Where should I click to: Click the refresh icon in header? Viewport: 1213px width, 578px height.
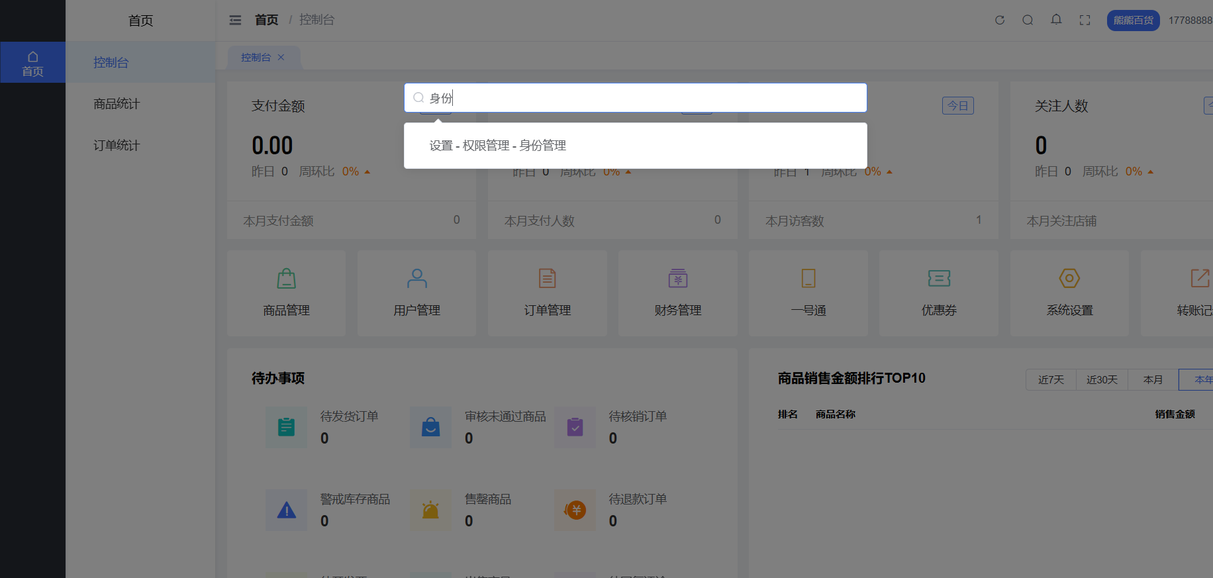pos(1000,20)
